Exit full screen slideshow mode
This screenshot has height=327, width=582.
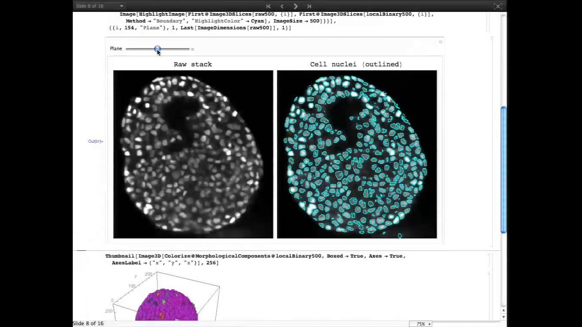498,6
